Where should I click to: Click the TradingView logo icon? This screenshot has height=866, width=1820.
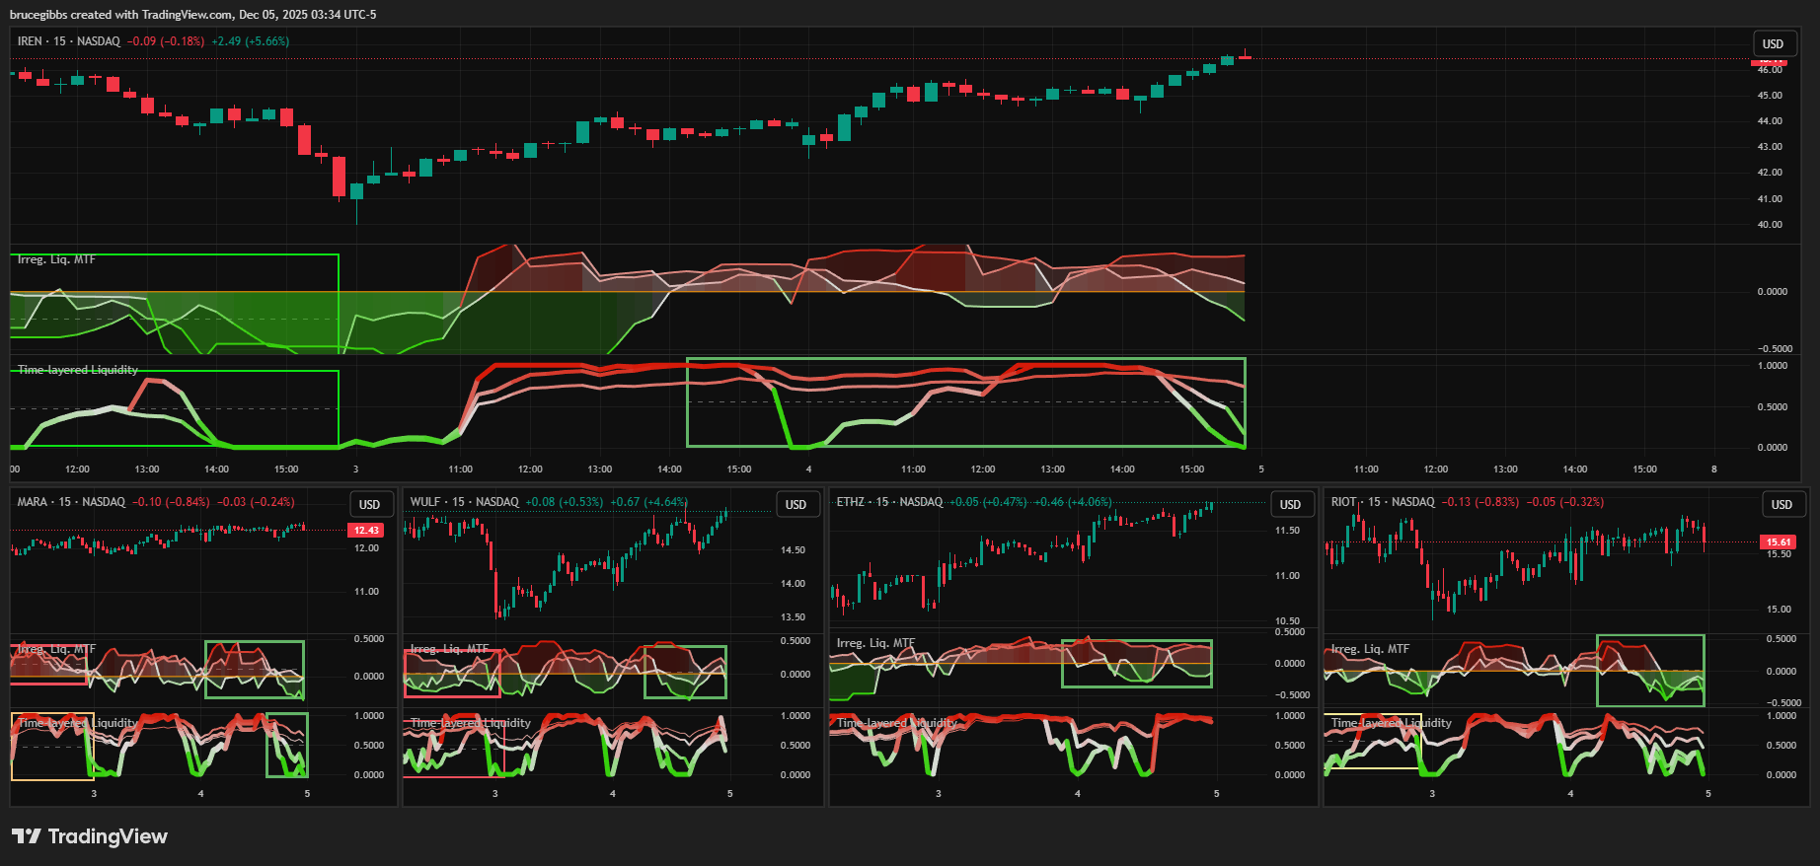tap(27, 836)
